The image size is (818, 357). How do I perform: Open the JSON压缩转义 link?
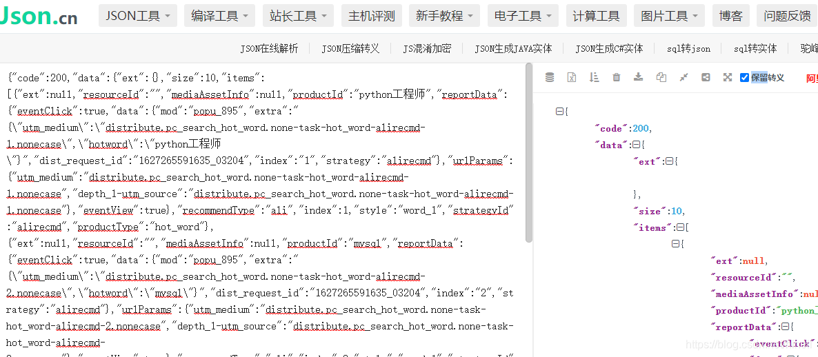coord(350,48)
